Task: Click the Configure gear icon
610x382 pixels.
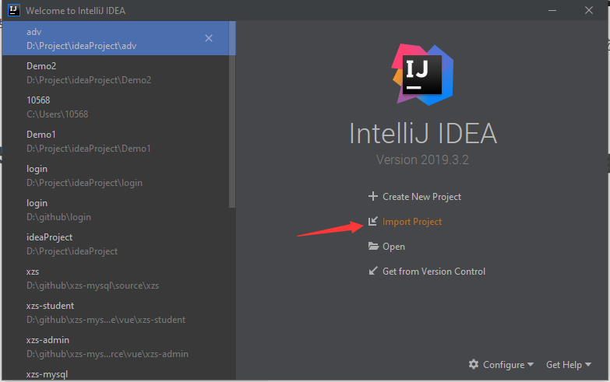Action: [x=474, y=364]
